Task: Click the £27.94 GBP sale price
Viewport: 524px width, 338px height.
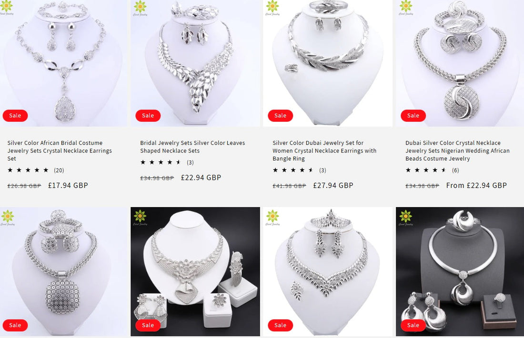Action: 333,185
